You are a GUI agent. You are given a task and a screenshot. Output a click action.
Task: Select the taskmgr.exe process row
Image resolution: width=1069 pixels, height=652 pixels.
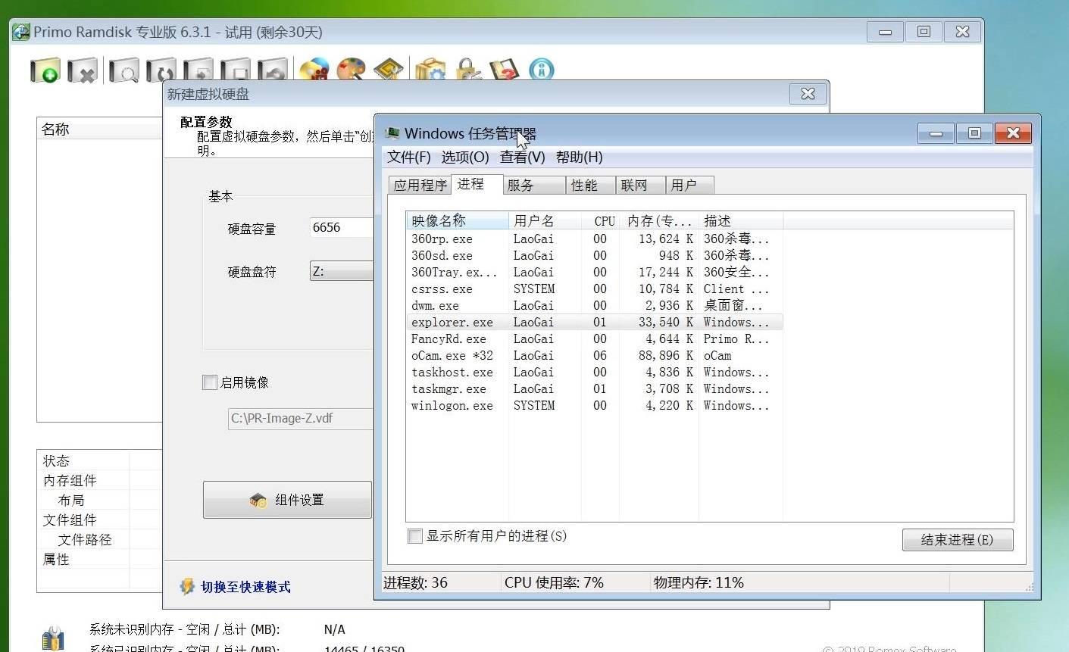point(594,388)
